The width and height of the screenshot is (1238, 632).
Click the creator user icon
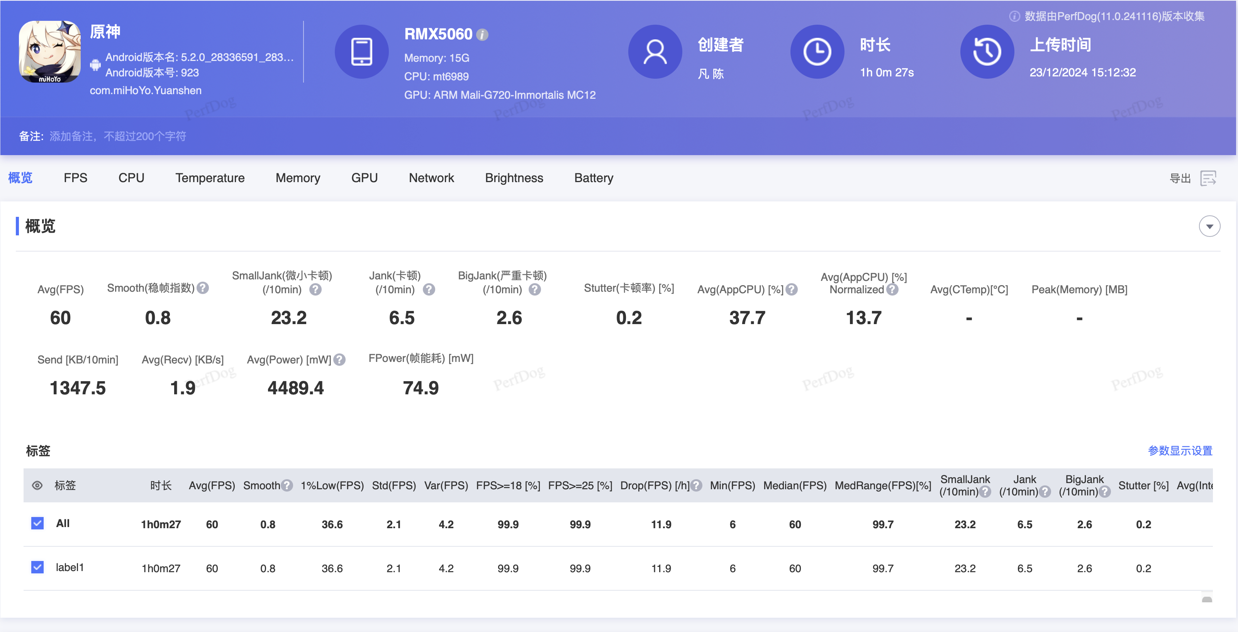[655, 51]
